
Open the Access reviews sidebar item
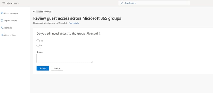[8, 35]
